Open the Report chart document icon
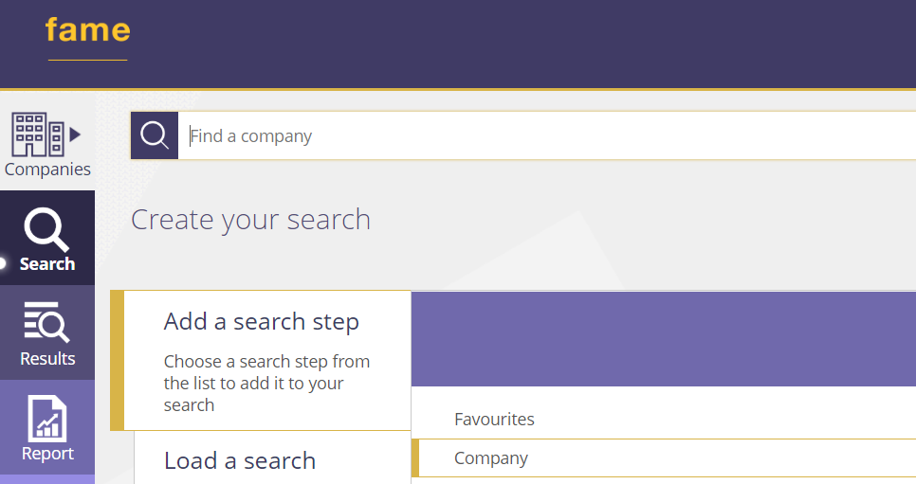 click(47, 418)
